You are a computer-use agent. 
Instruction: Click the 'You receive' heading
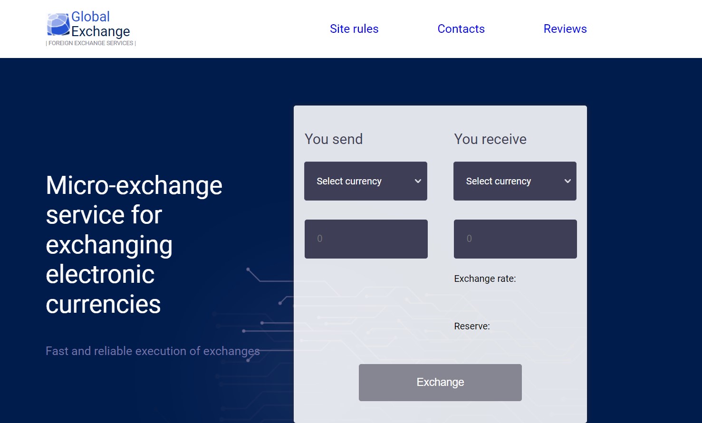point(490,139)
